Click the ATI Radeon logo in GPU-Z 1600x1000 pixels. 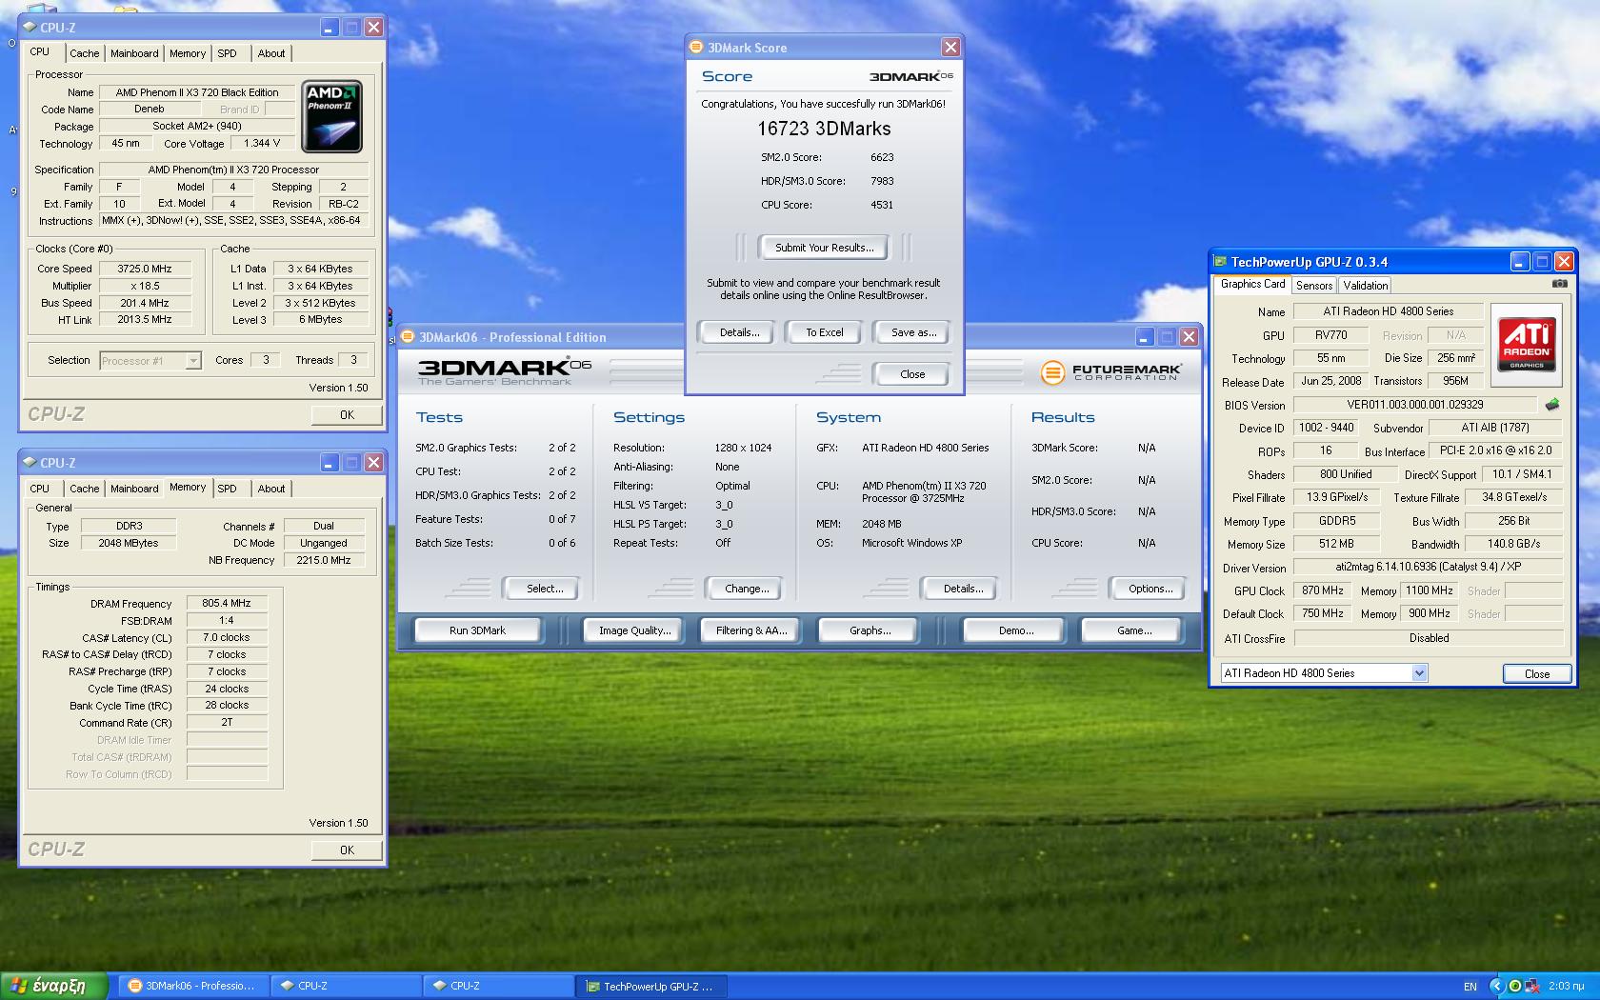point(1526,345)
